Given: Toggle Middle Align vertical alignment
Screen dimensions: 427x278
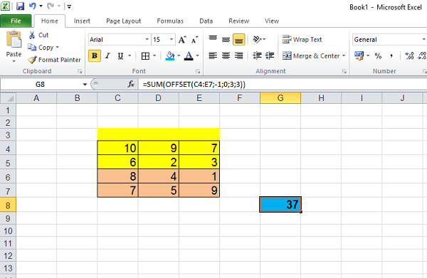Looking at the screenshot, I should point(226,39).
